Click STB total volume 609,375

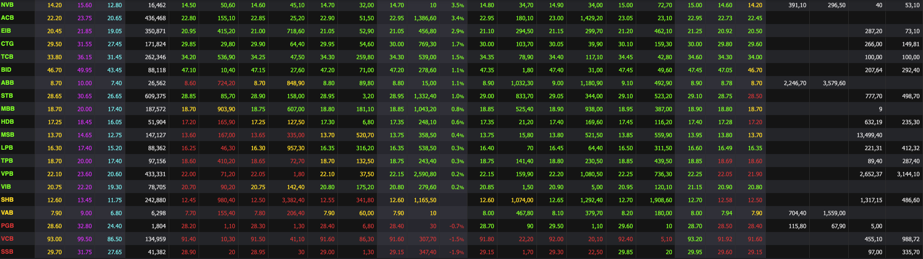coord(155,96)
